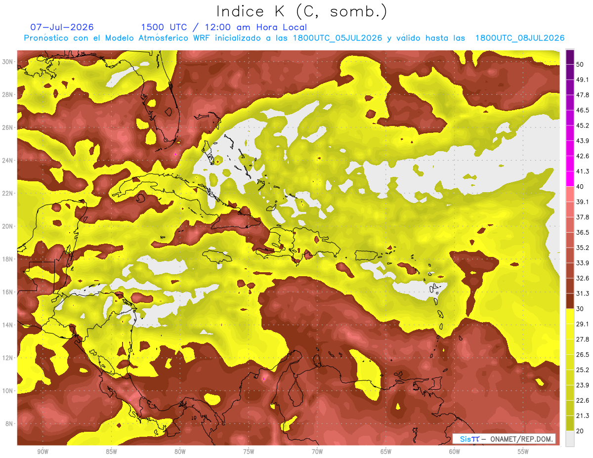Click the colorbar label '32.6'
The width and height of the screenshot is (593, 458).
coord(582,278)
